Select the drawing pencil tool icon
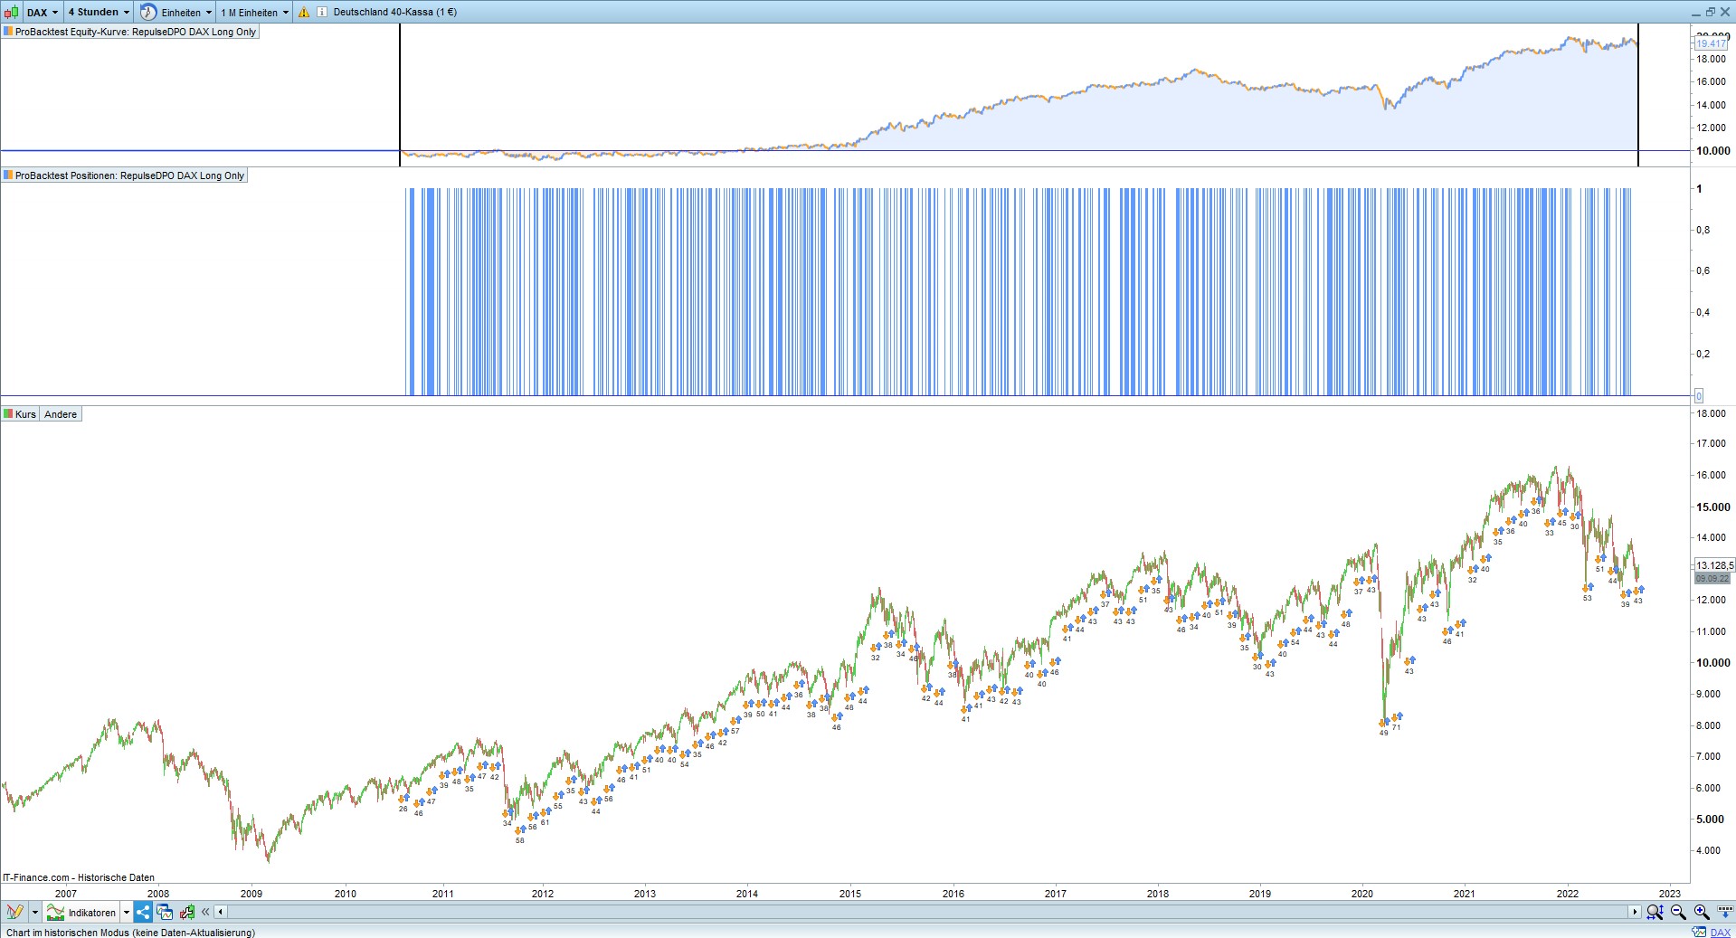 click(x=14, y=912)
